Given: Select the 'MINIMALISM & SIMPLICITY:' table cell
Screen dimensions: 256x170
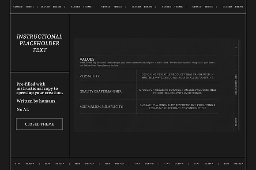Looking at the screenshot, I should tap(108, 107).
